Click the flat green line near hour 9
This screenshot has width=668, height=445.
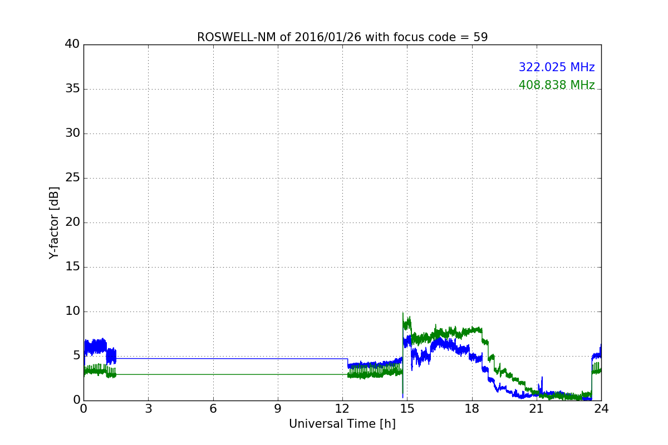[278, 374]
